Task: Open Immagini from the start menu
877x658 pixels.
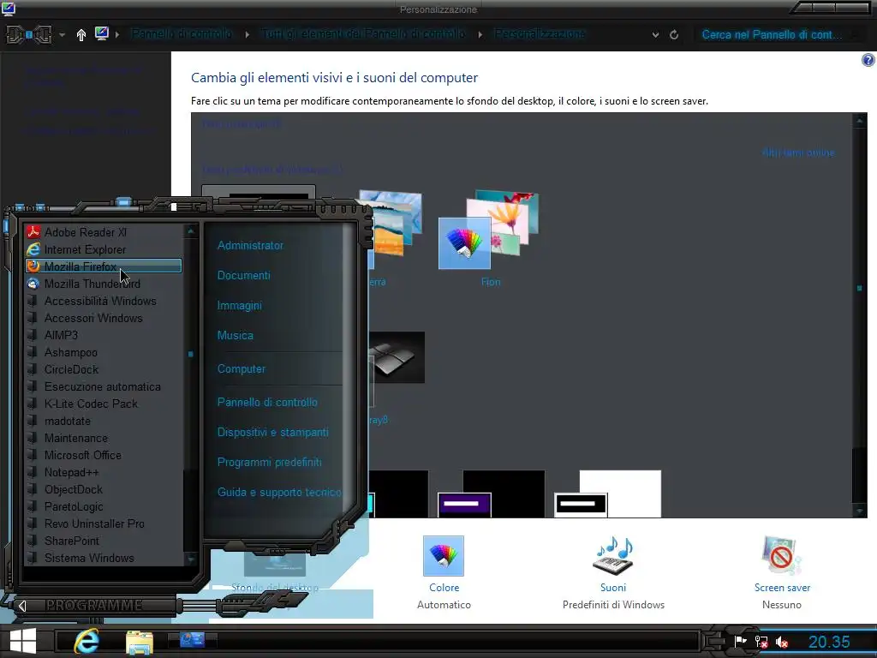Action: [240, 306]
